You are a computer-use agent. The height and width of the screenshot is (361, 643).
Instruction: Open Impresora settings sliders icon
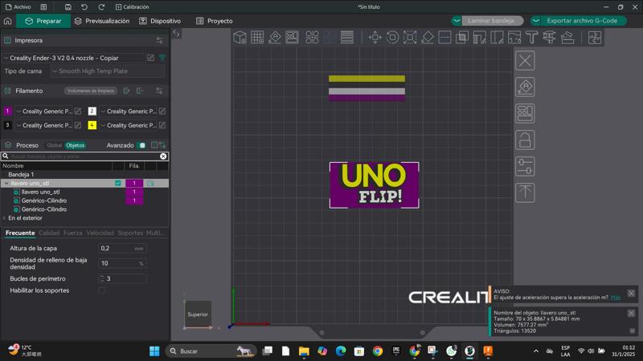159,41
